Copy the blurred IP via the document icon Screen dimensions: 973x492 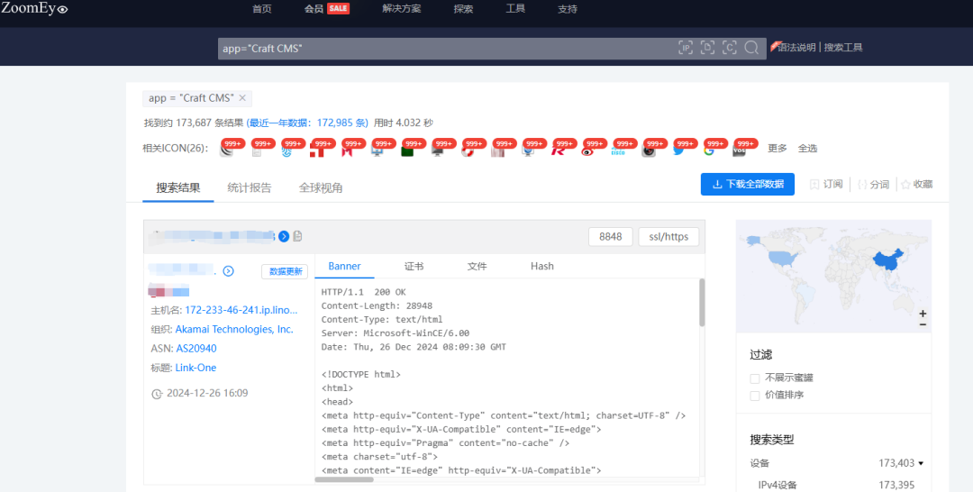(x=298, y=236)
